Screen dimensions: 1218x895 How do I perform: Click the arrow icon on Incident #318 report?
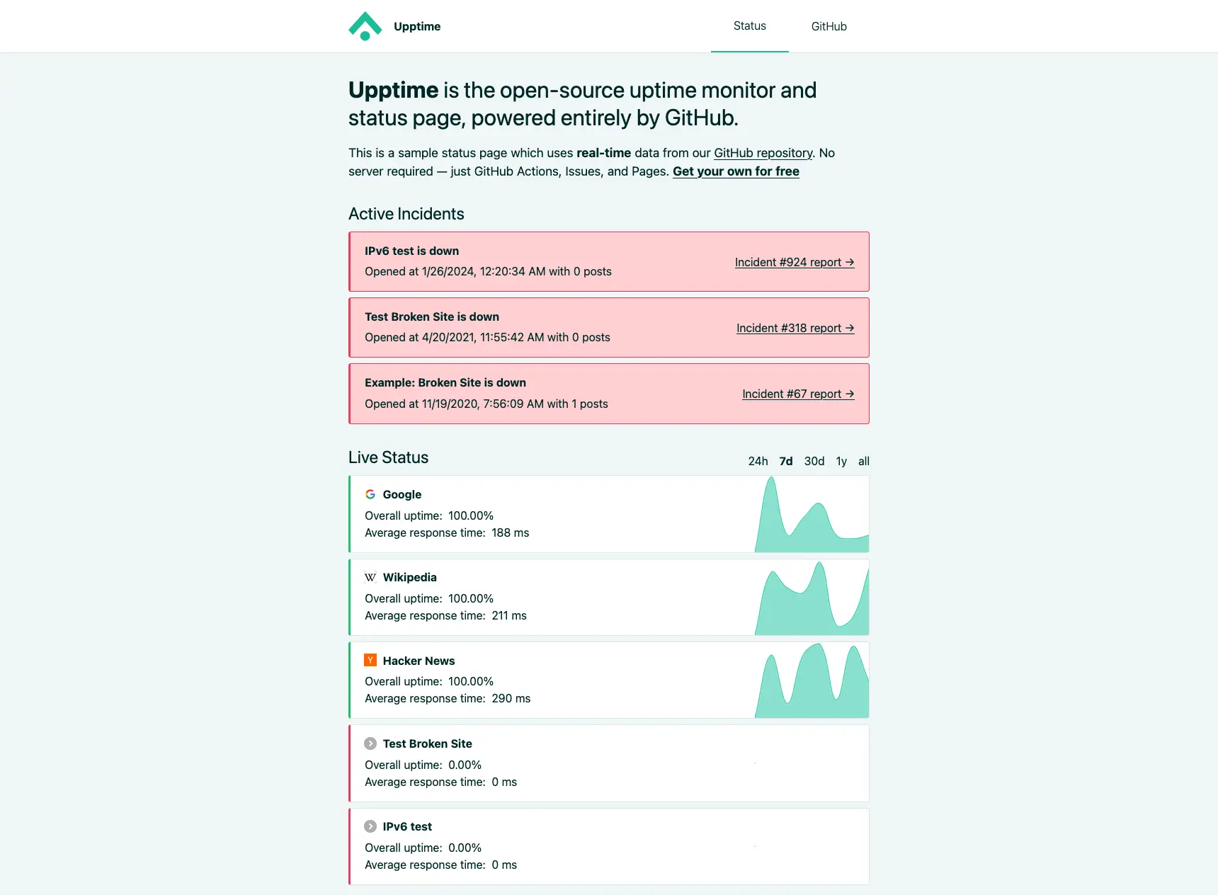(850, 328)
